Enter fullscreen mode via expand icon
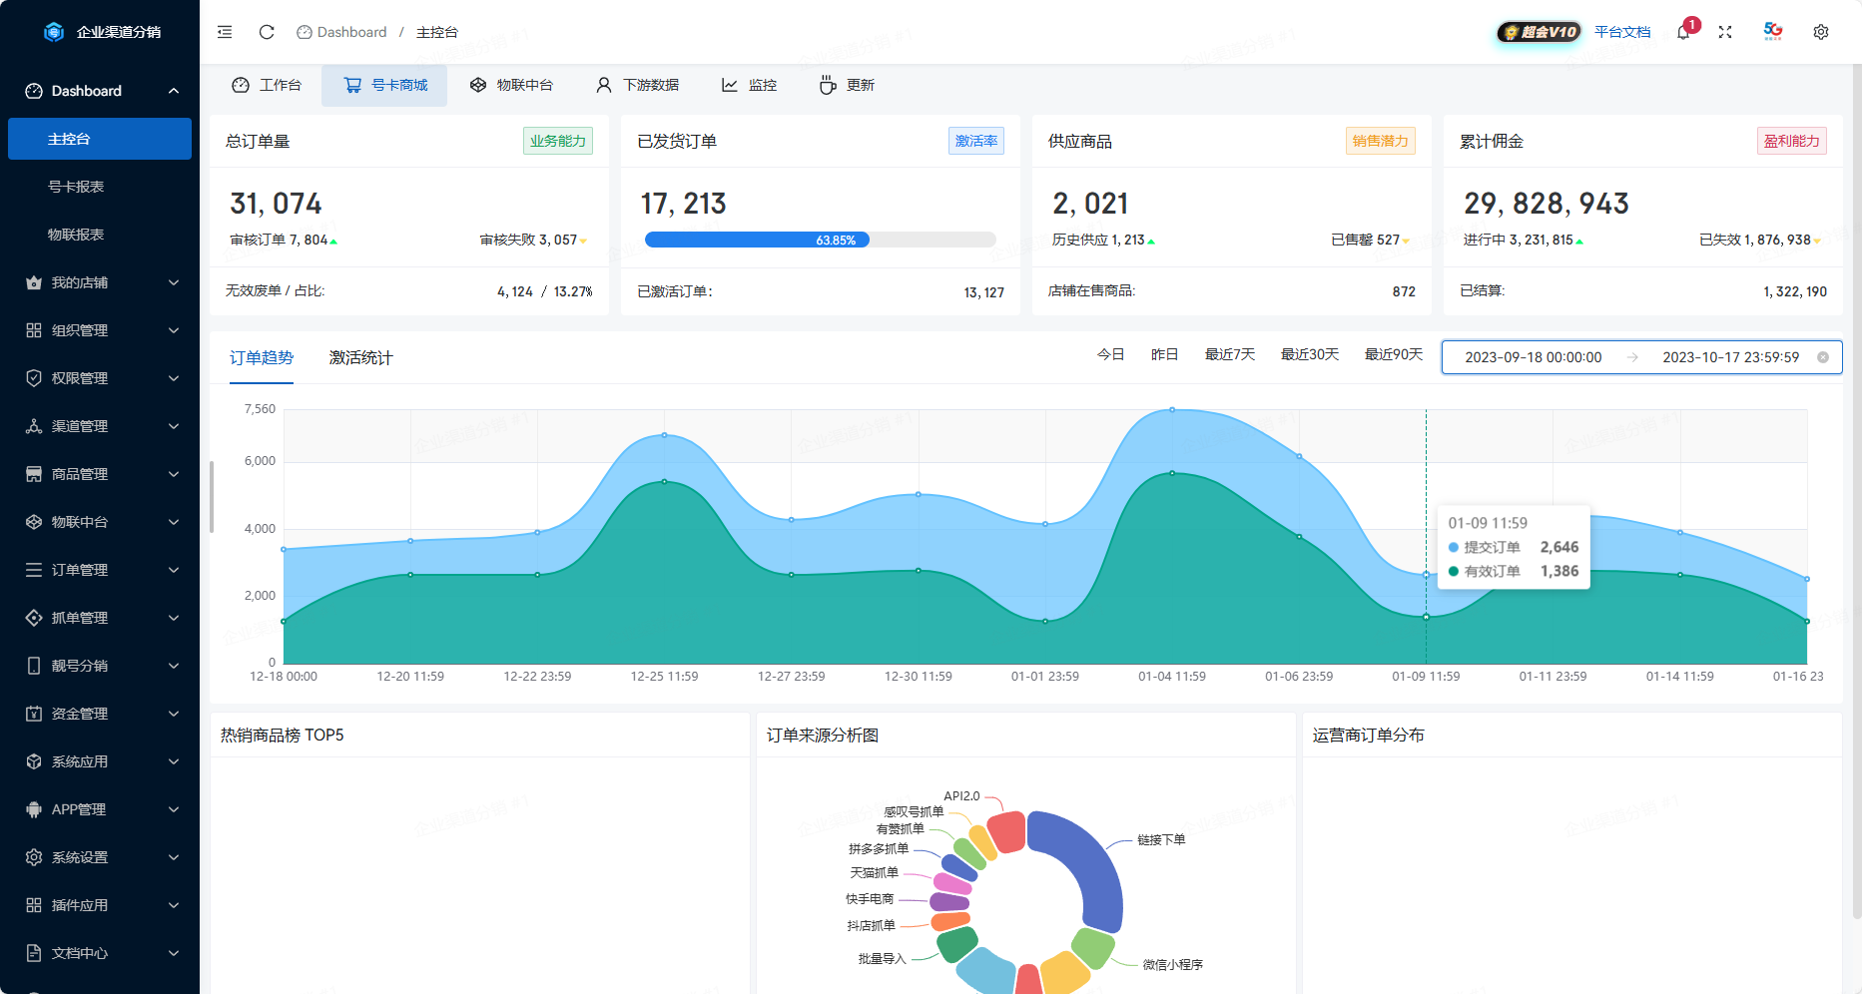This screenshot has width=1862, height=994. (x=1725, y=32)
